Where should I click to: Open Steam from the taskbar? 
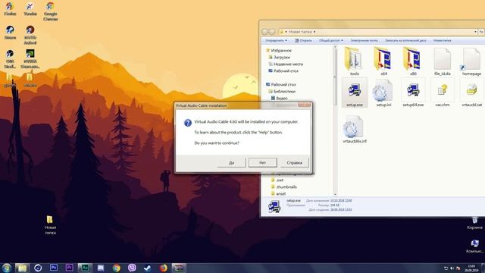[x=148, y=268]
